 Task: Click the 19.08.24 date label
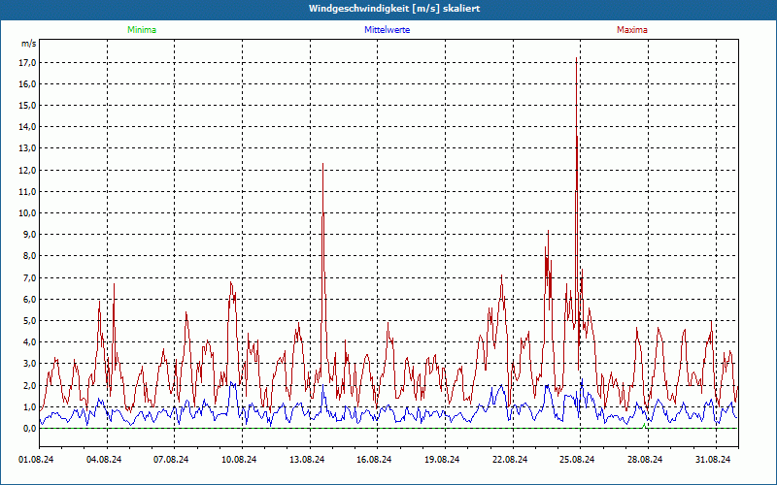click(x=442, y=460)
